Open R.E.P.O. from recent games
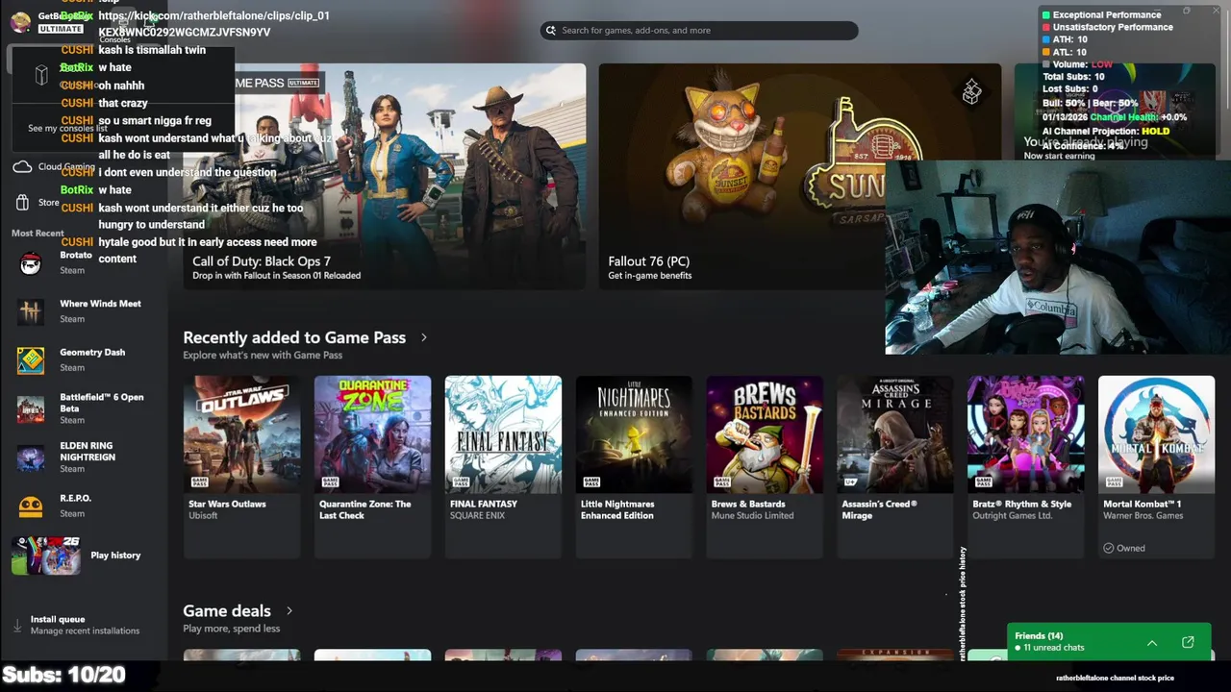 pos(85,506)
